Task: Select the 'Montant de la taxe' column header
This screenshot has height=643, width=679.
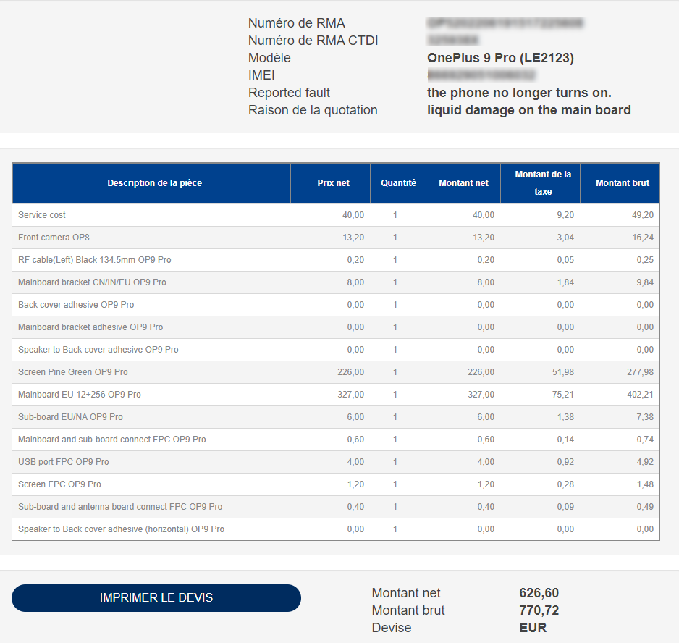Action: pyautogui.click(x=541, y=183)
